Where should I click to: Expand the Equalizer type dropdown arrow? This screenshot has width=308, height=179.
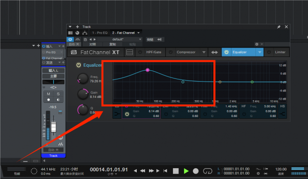(260, 52)
